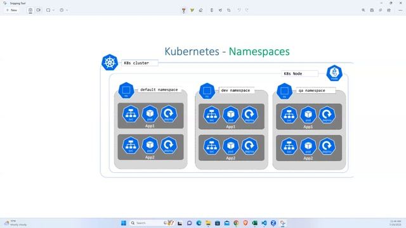Open the Windows Start menu

coord(124,223)
